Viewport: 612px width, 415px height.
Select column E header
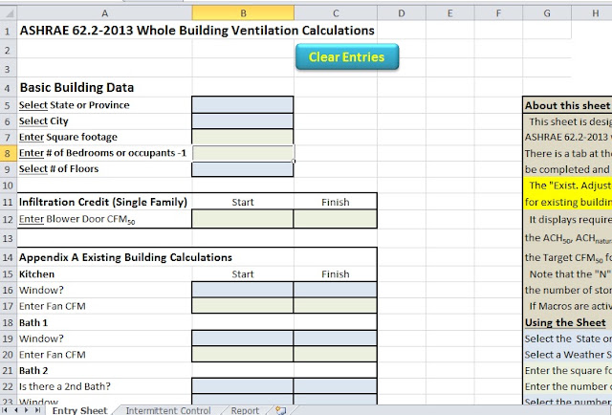(x=450, y=13)
